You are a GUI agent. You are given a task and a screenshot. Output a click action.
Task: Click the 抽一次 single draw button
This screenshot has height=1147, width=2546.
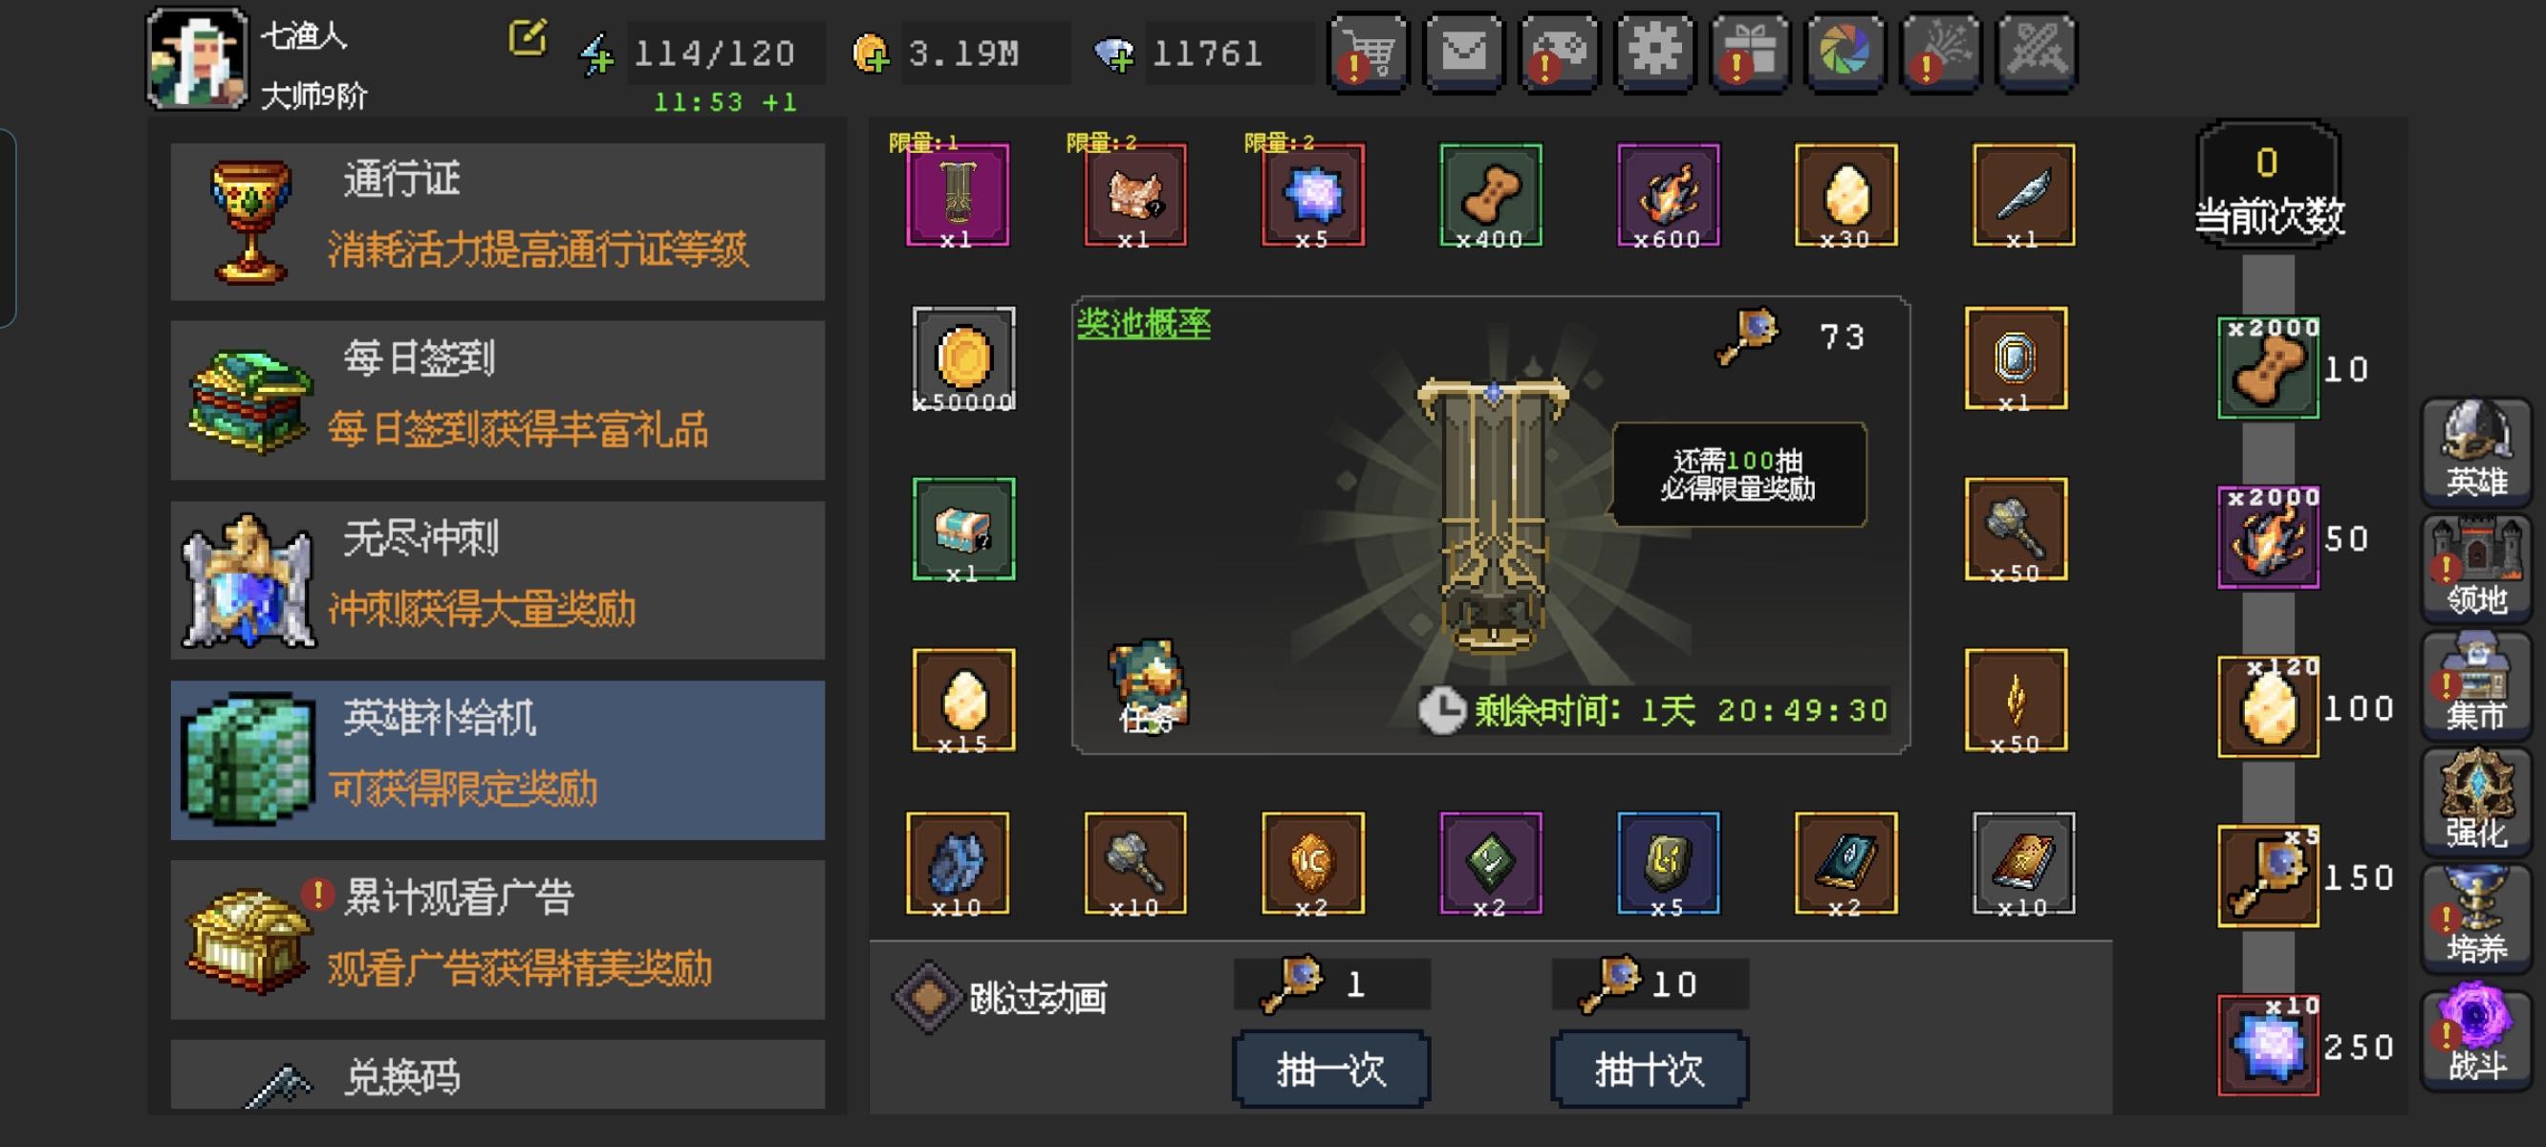tap(1331, 1069)
